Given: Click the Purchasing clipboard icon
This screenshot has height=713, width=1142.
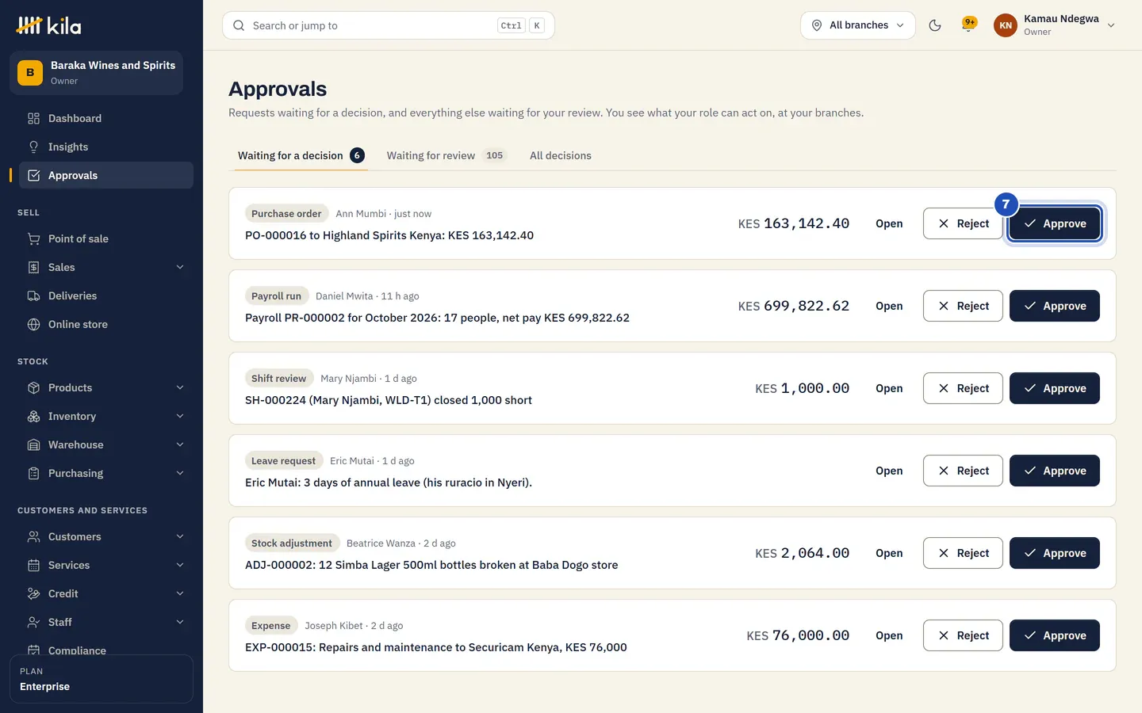Looking at the screenshot, I should tap(33, 473).
